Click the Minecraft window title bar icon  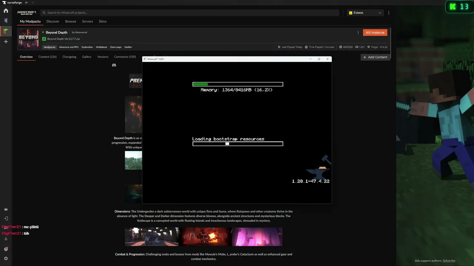click(x=146, y=59)
